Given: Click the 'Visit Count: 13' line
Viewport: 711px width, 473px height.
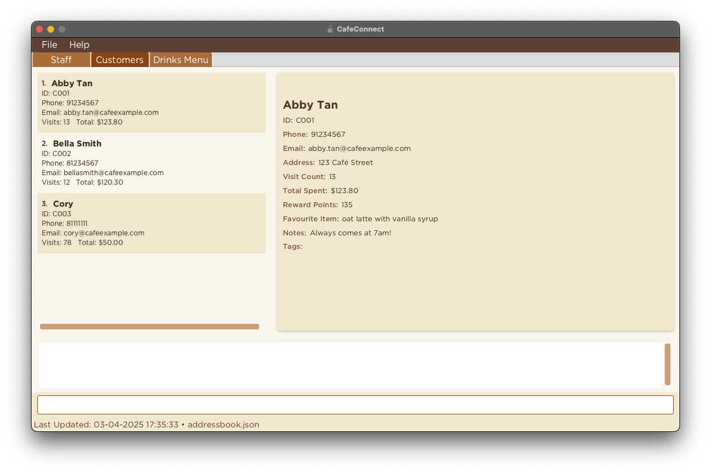Looking at the screenshot, I should 309,177.
